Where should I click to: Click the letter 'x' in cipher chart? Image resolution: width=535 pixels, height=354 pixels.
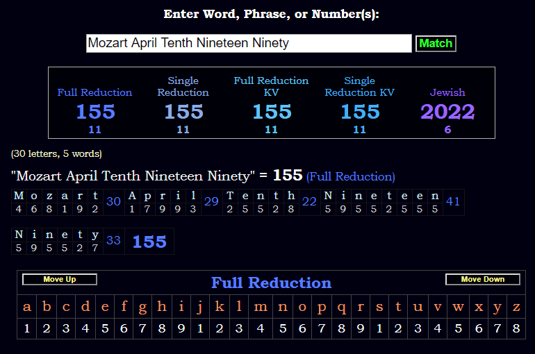[479, 307]
